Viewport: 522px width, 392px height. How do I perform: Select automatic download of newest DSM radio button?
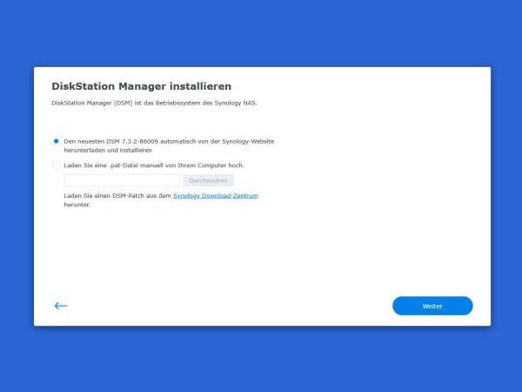click(56, 140)
